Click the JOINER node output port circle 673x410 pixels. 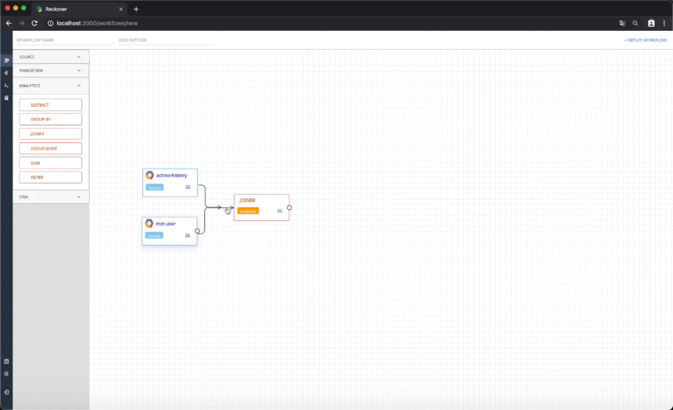289,208
